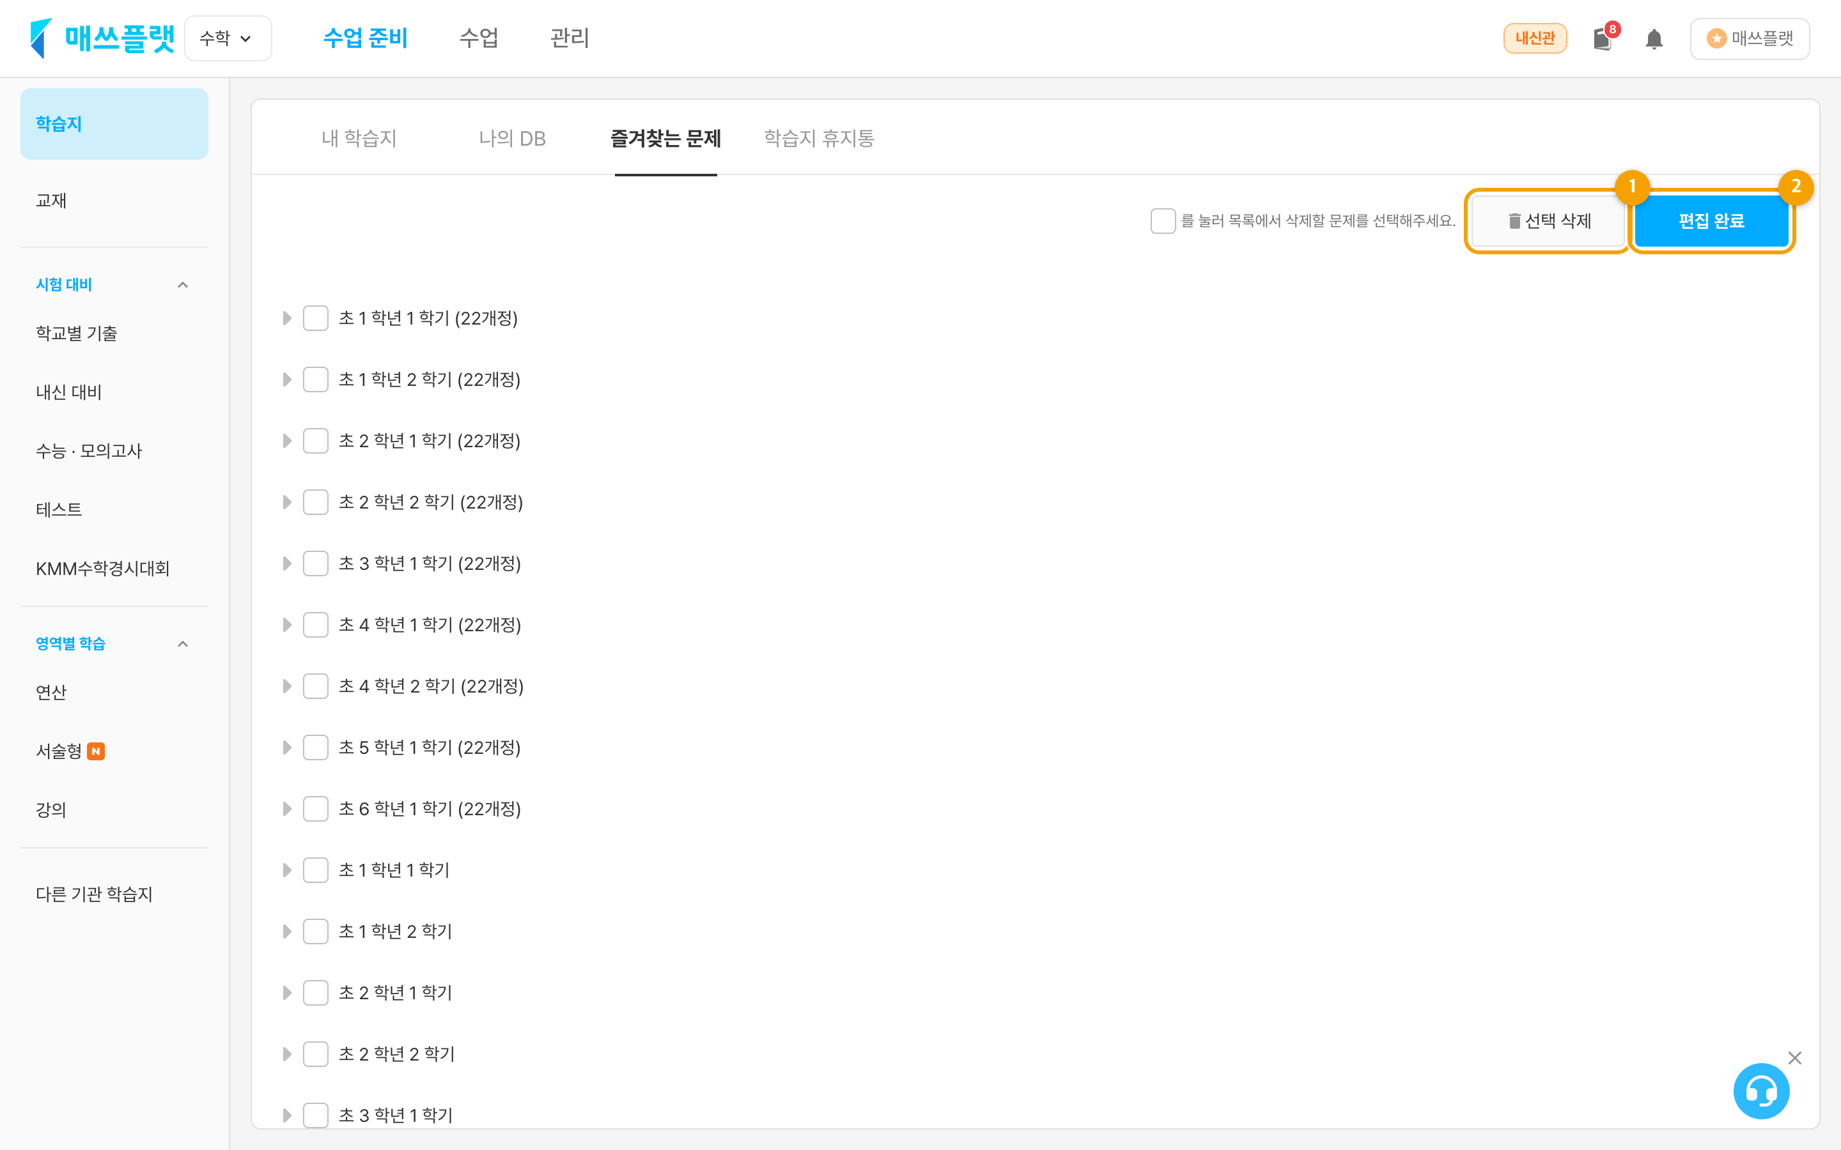Open 교재 in the sidebar

pyautogui.click(x=51, y=200)
